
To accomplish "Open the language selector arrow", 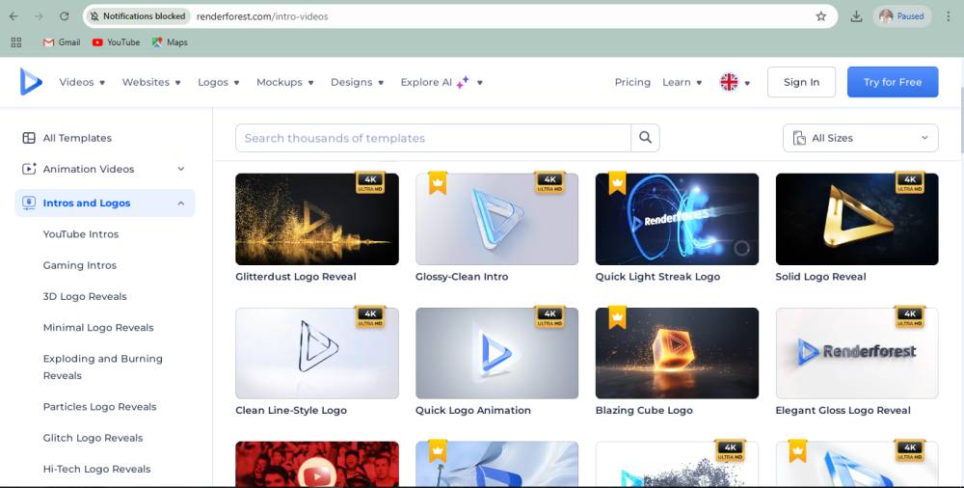I will (x=747, y=83).
